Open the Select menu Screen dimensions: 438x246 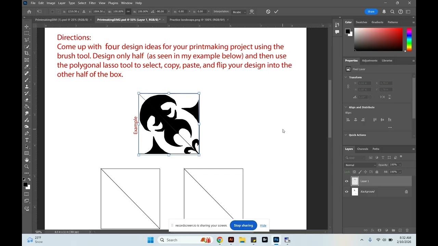(x=82, y=3)
